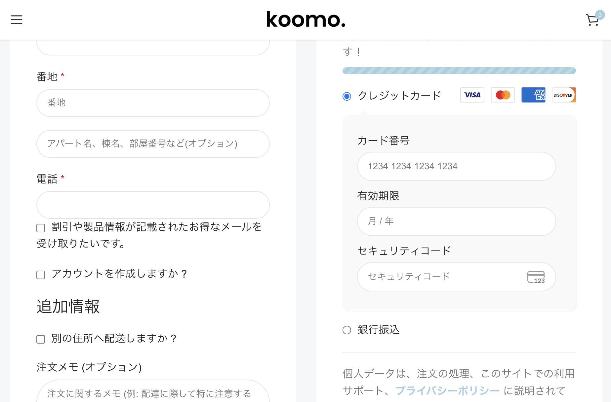Focus the 番地 address field
Image resolution: width=611 pixels, height=402 pixels.
pos(153,103)
